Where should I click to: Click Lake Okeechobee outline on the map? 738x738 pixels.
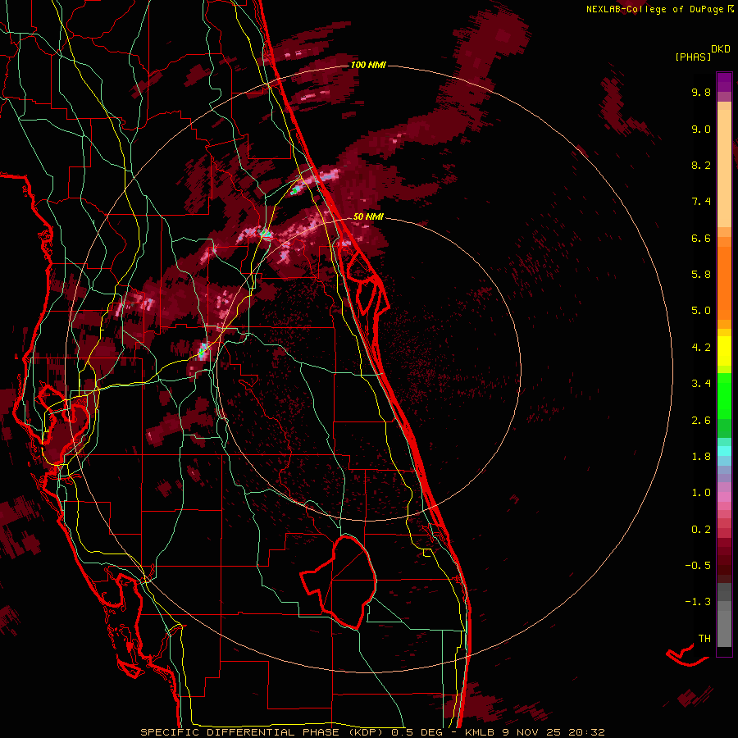[339, 581]
